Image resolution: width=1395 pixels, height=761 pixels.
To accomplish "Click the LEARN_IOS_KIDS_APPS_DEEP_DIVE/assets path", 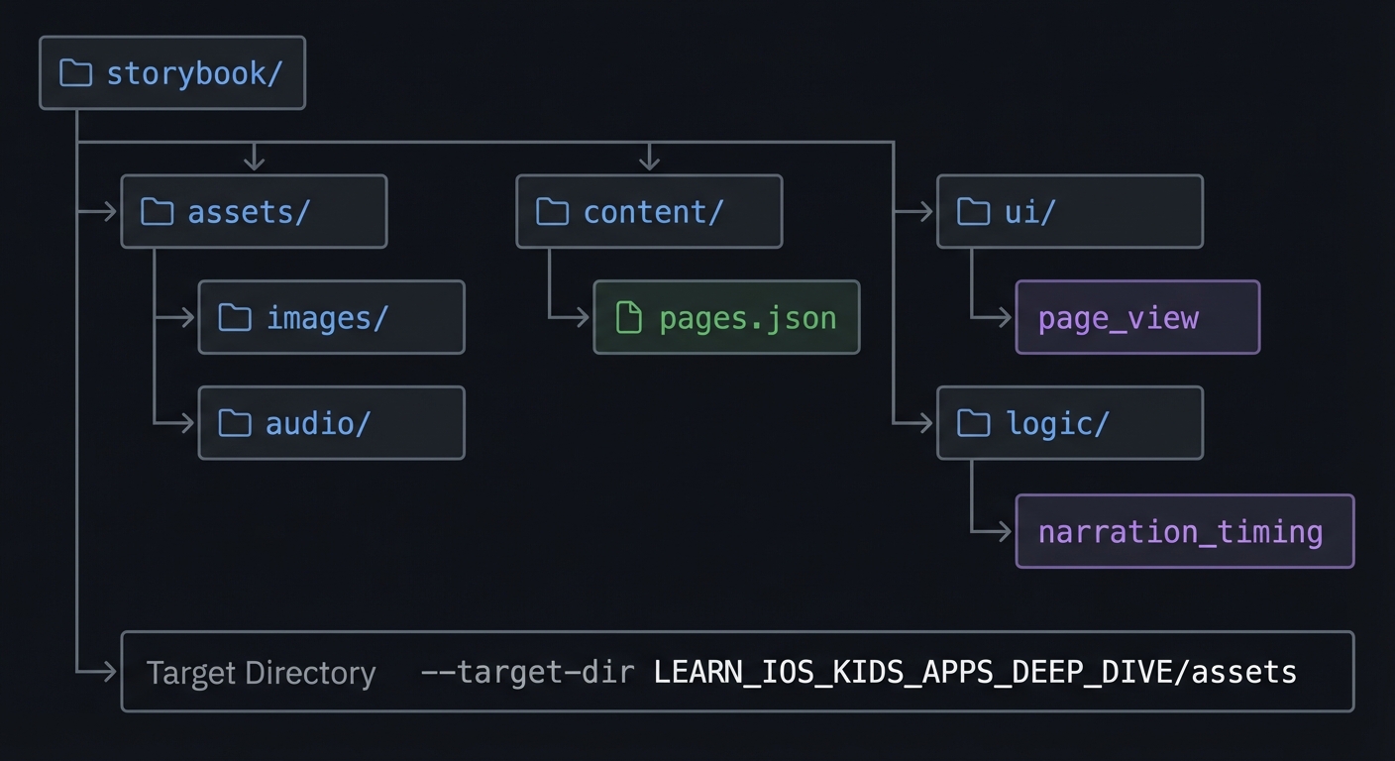I will click(x=974, y=672).
